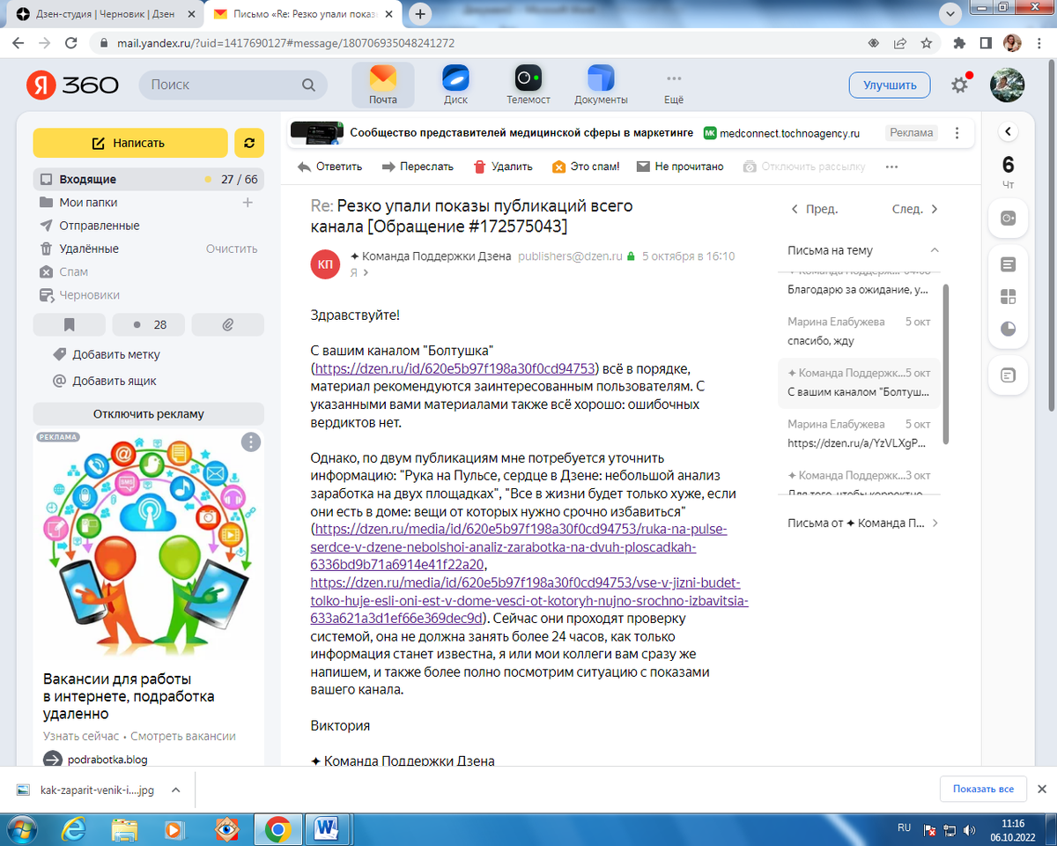Open the Спам folder

click(73, 271)
